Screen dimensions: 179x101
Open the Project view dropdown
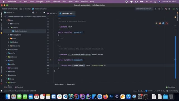9,13
